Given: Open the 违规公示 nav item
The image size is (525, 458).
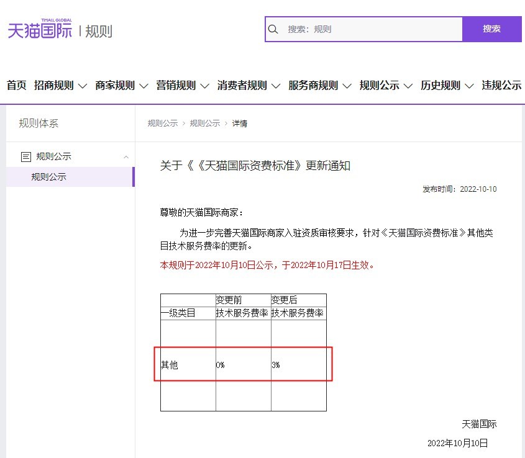Looking at the screenshot, I should [x=501, y=85].
